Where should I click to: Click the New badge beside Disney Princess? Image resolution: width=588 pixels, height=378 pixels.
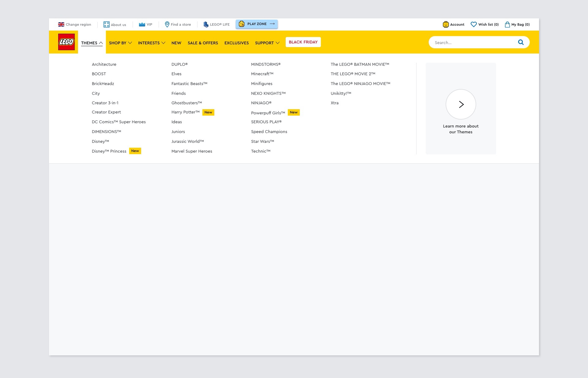coord(135,151)
